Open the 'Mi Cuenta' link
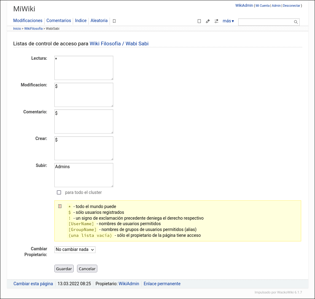 point(262,6)
